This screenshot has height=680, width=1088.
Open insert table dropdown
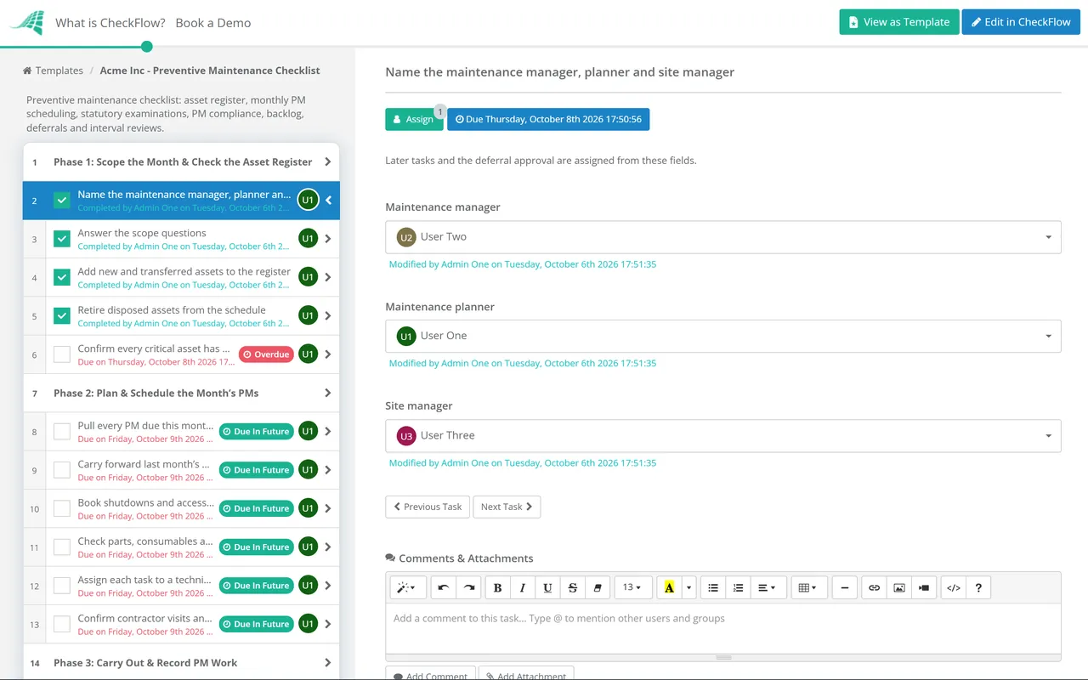(808, 587)
